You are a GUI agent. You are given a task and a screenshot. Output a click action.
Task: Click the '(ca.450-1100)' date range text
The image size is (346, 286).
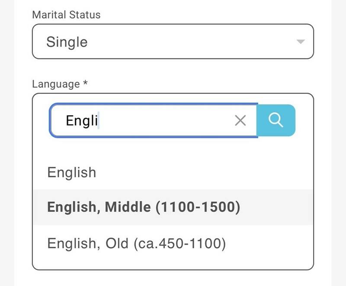pos(179,244)
